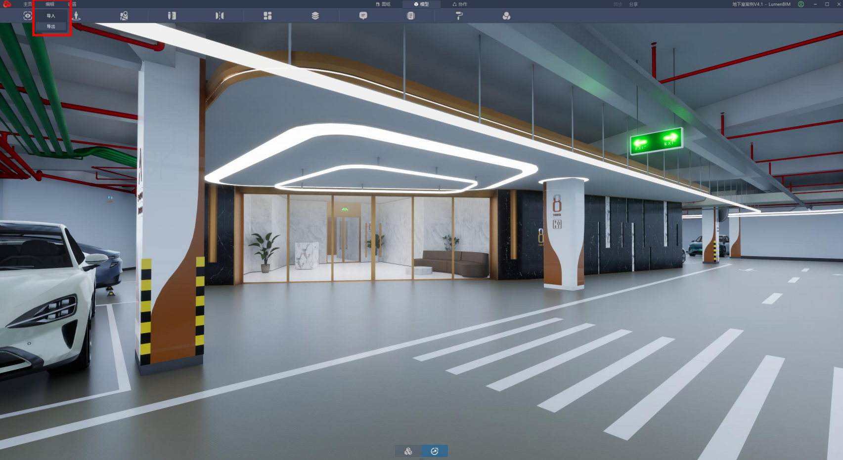Select the paint roller material tool
The image size is (843, 460).
pos(459,16)
